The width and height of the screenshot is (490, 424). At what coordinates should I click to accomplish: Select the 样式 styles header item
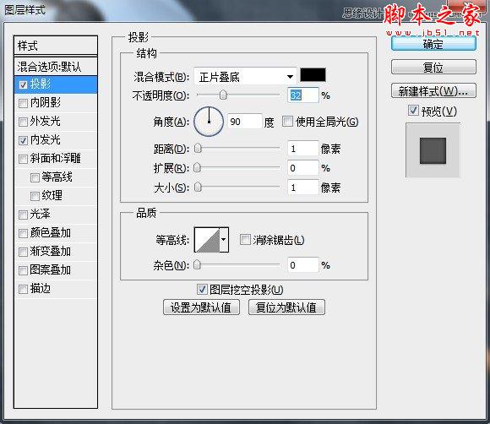click(56, 46)
